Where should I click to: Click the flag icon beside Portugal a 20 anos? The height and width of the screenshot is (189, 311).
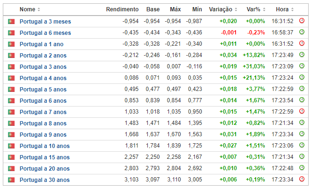(x=11, y=169)
